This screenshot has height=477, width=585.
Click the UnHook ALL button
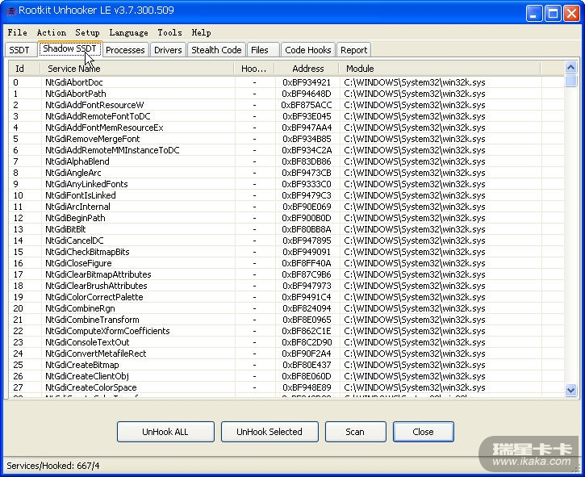click(165, 432)
